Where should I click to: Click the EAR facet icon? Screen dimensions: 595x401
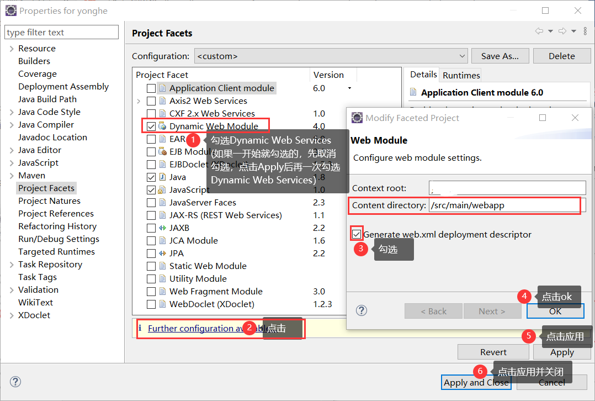coord(163,139)
